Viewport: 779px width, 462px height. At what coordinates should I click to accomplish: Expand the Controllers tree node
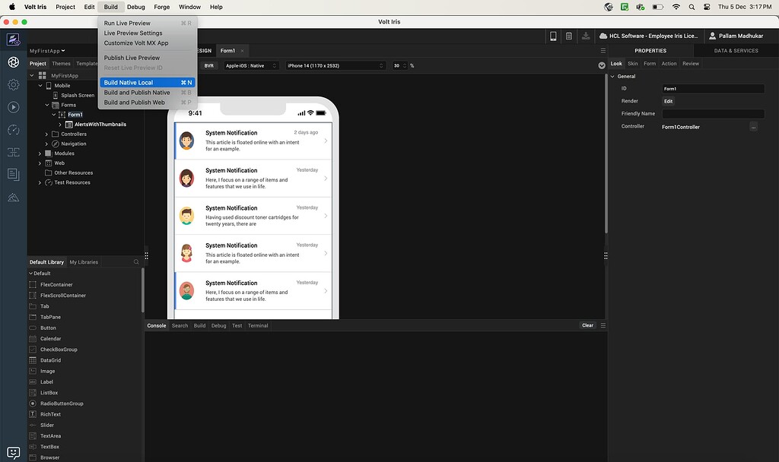tap(46, 134)
